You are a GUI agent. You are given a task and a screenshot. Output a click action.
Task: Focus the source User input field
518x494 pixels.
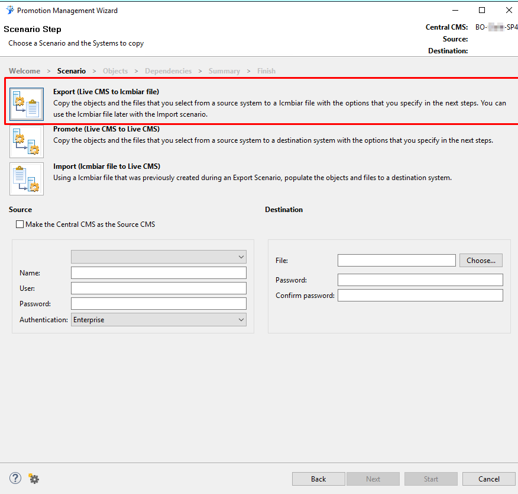158,288
